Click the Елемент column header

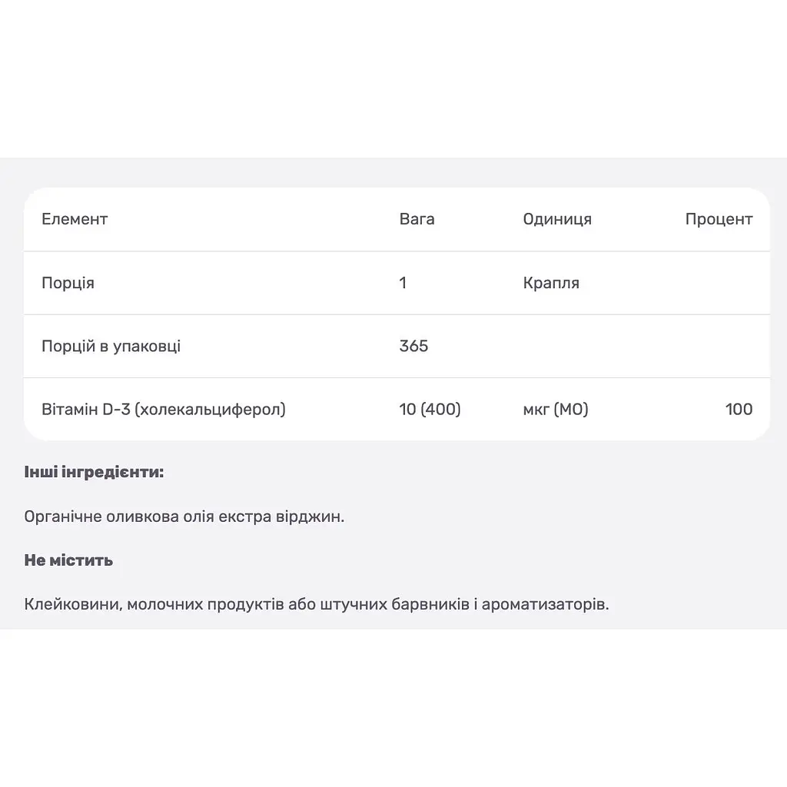(75, 219)
